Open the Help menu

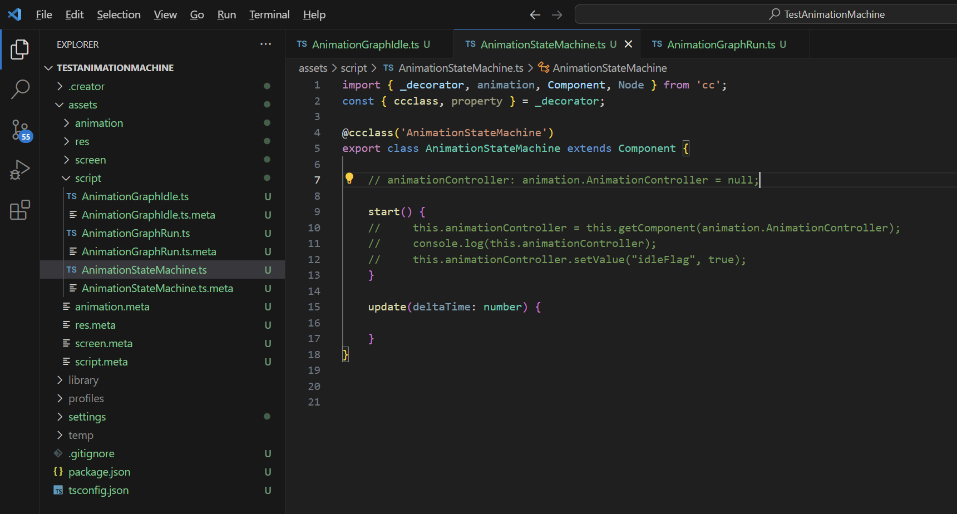pos(314,14)
